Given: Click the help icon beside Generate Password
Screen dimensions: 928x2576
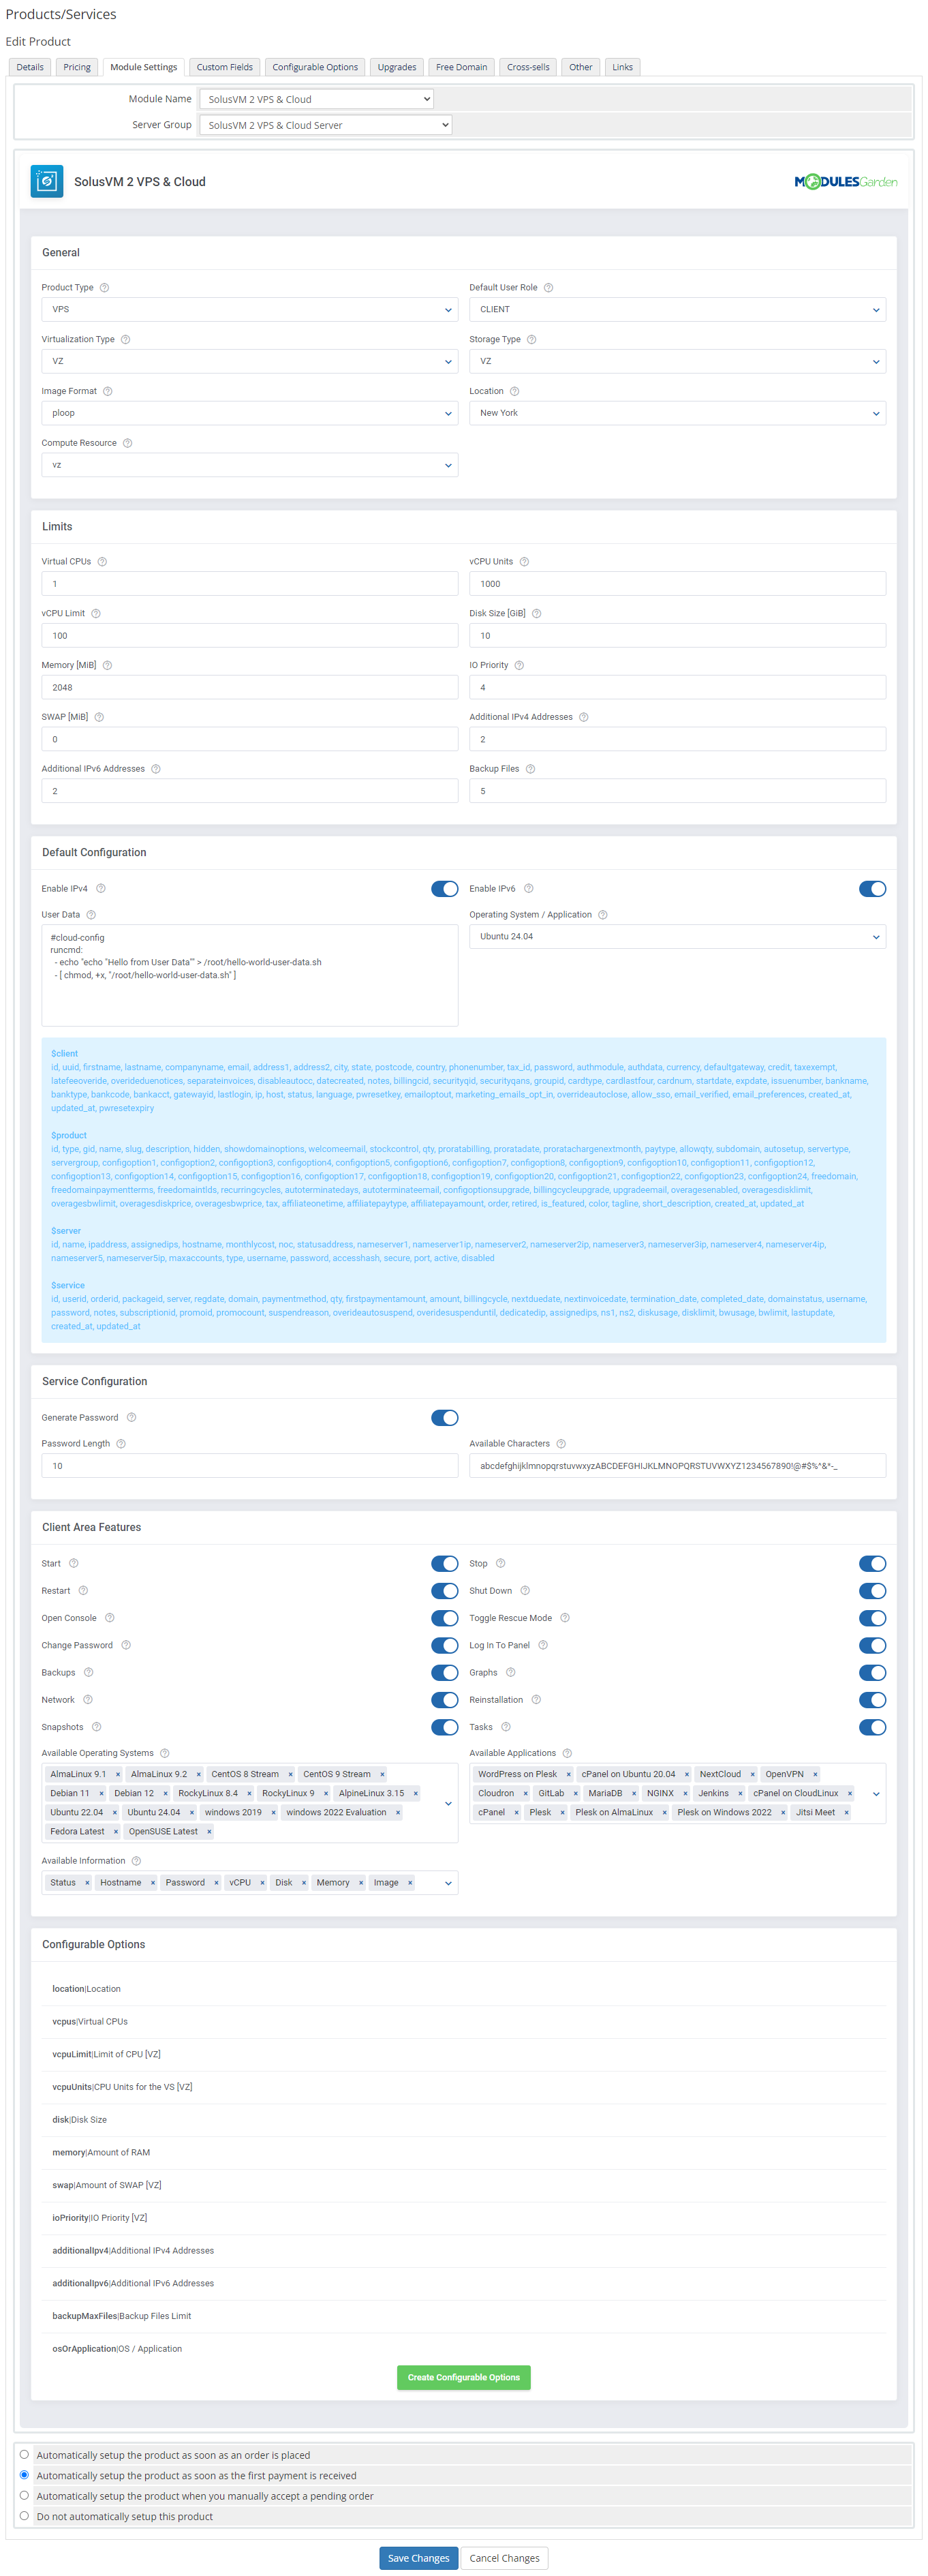Looking at the screenshot, I should coord(131,1418).
